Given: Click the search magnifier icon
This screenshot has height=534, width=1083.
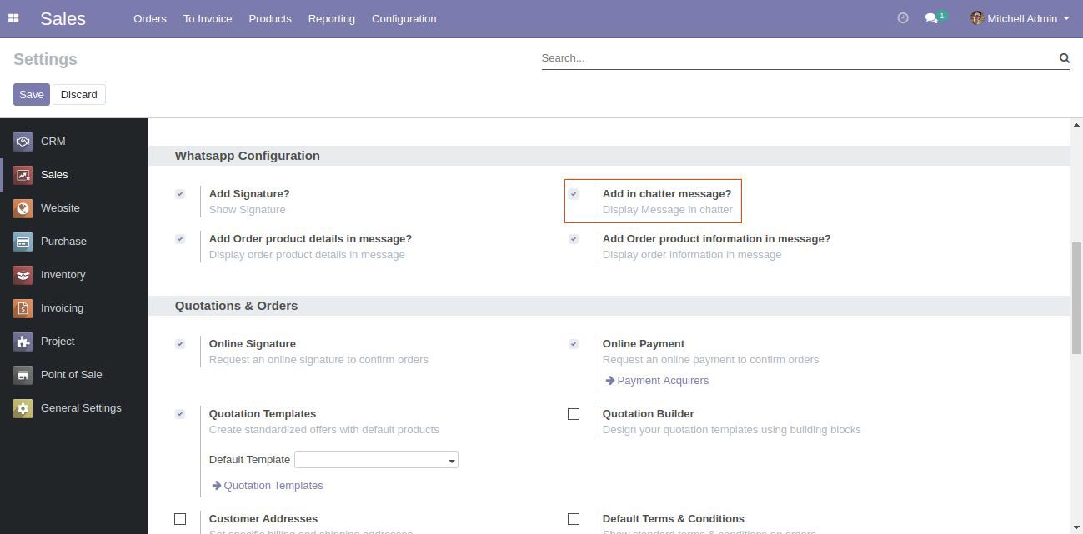Looking at the screenshot, I should tap(1064, 58).
